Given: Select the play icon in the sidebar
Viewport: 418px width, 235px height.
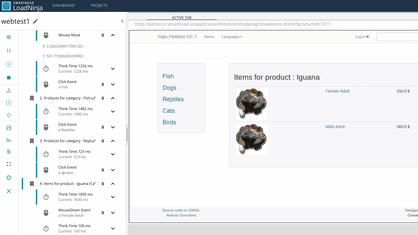Looking at the screenshot, I should (x=8, y=64).
